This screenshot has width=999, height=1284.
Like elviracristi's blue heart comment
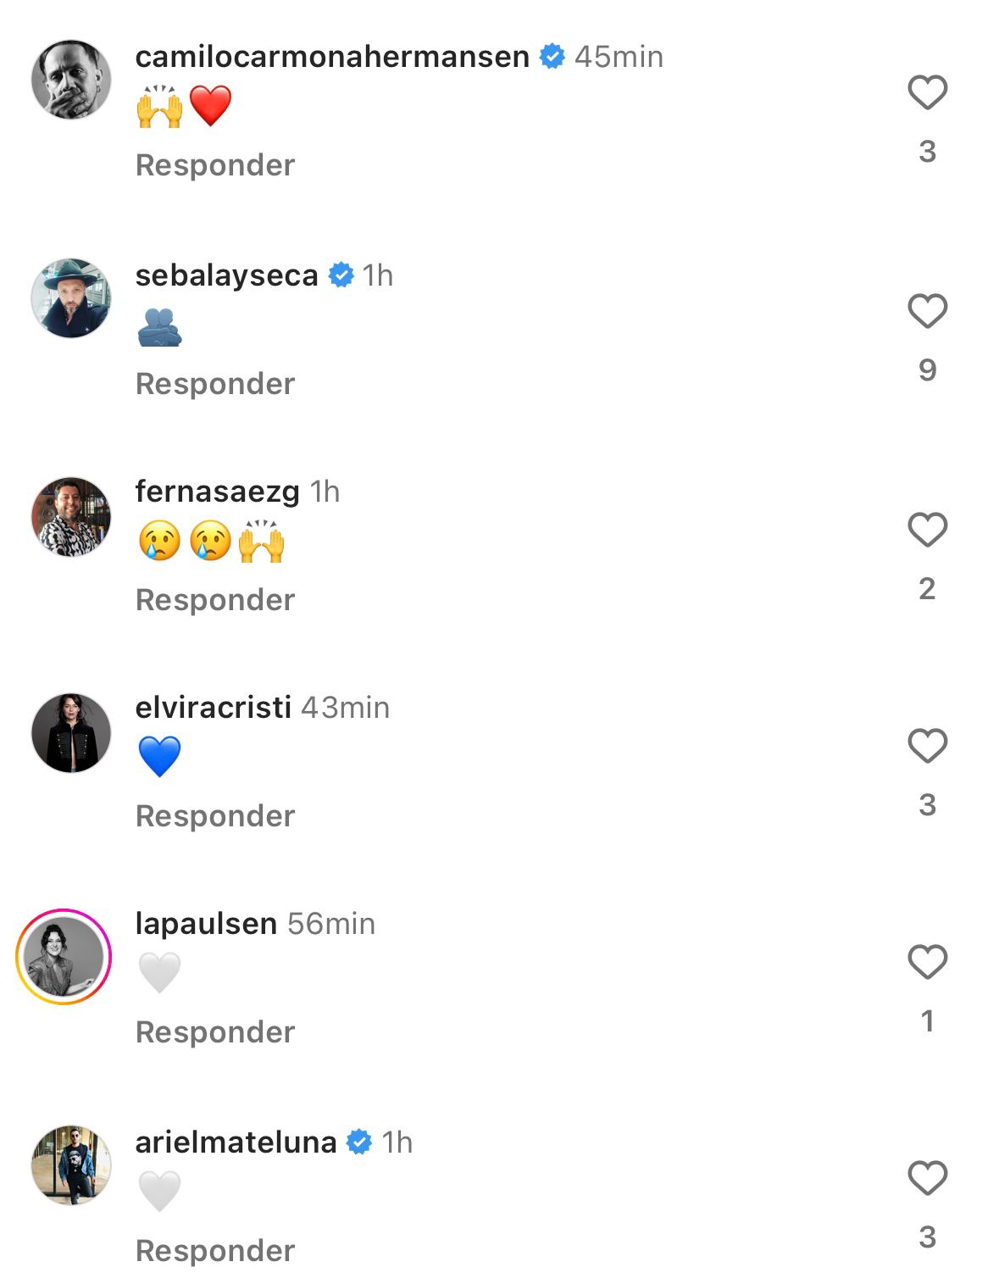pos(927,746)
